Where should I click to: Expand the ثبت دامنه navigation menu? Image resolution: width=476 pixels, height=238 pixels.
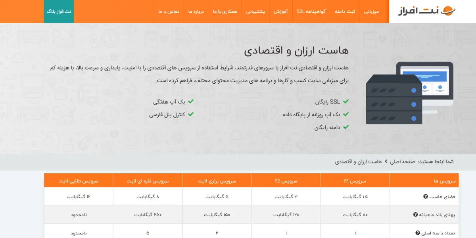pos(345,12)
